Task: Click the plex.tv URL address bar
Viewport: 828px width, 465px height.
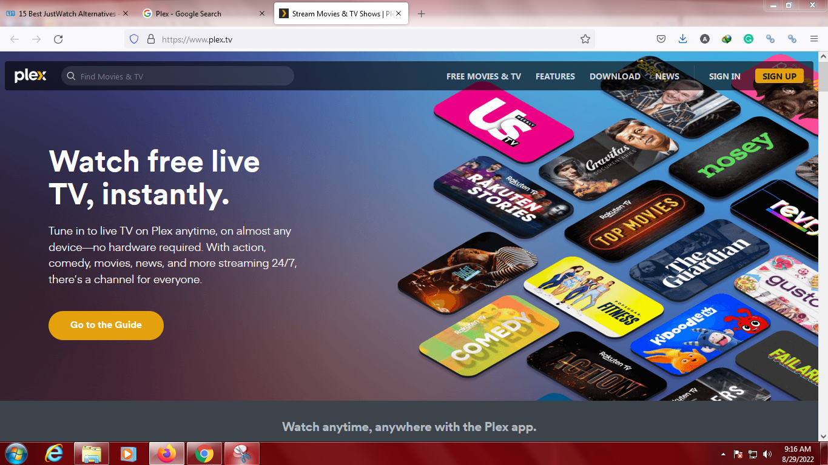Action: click(359, 39)
